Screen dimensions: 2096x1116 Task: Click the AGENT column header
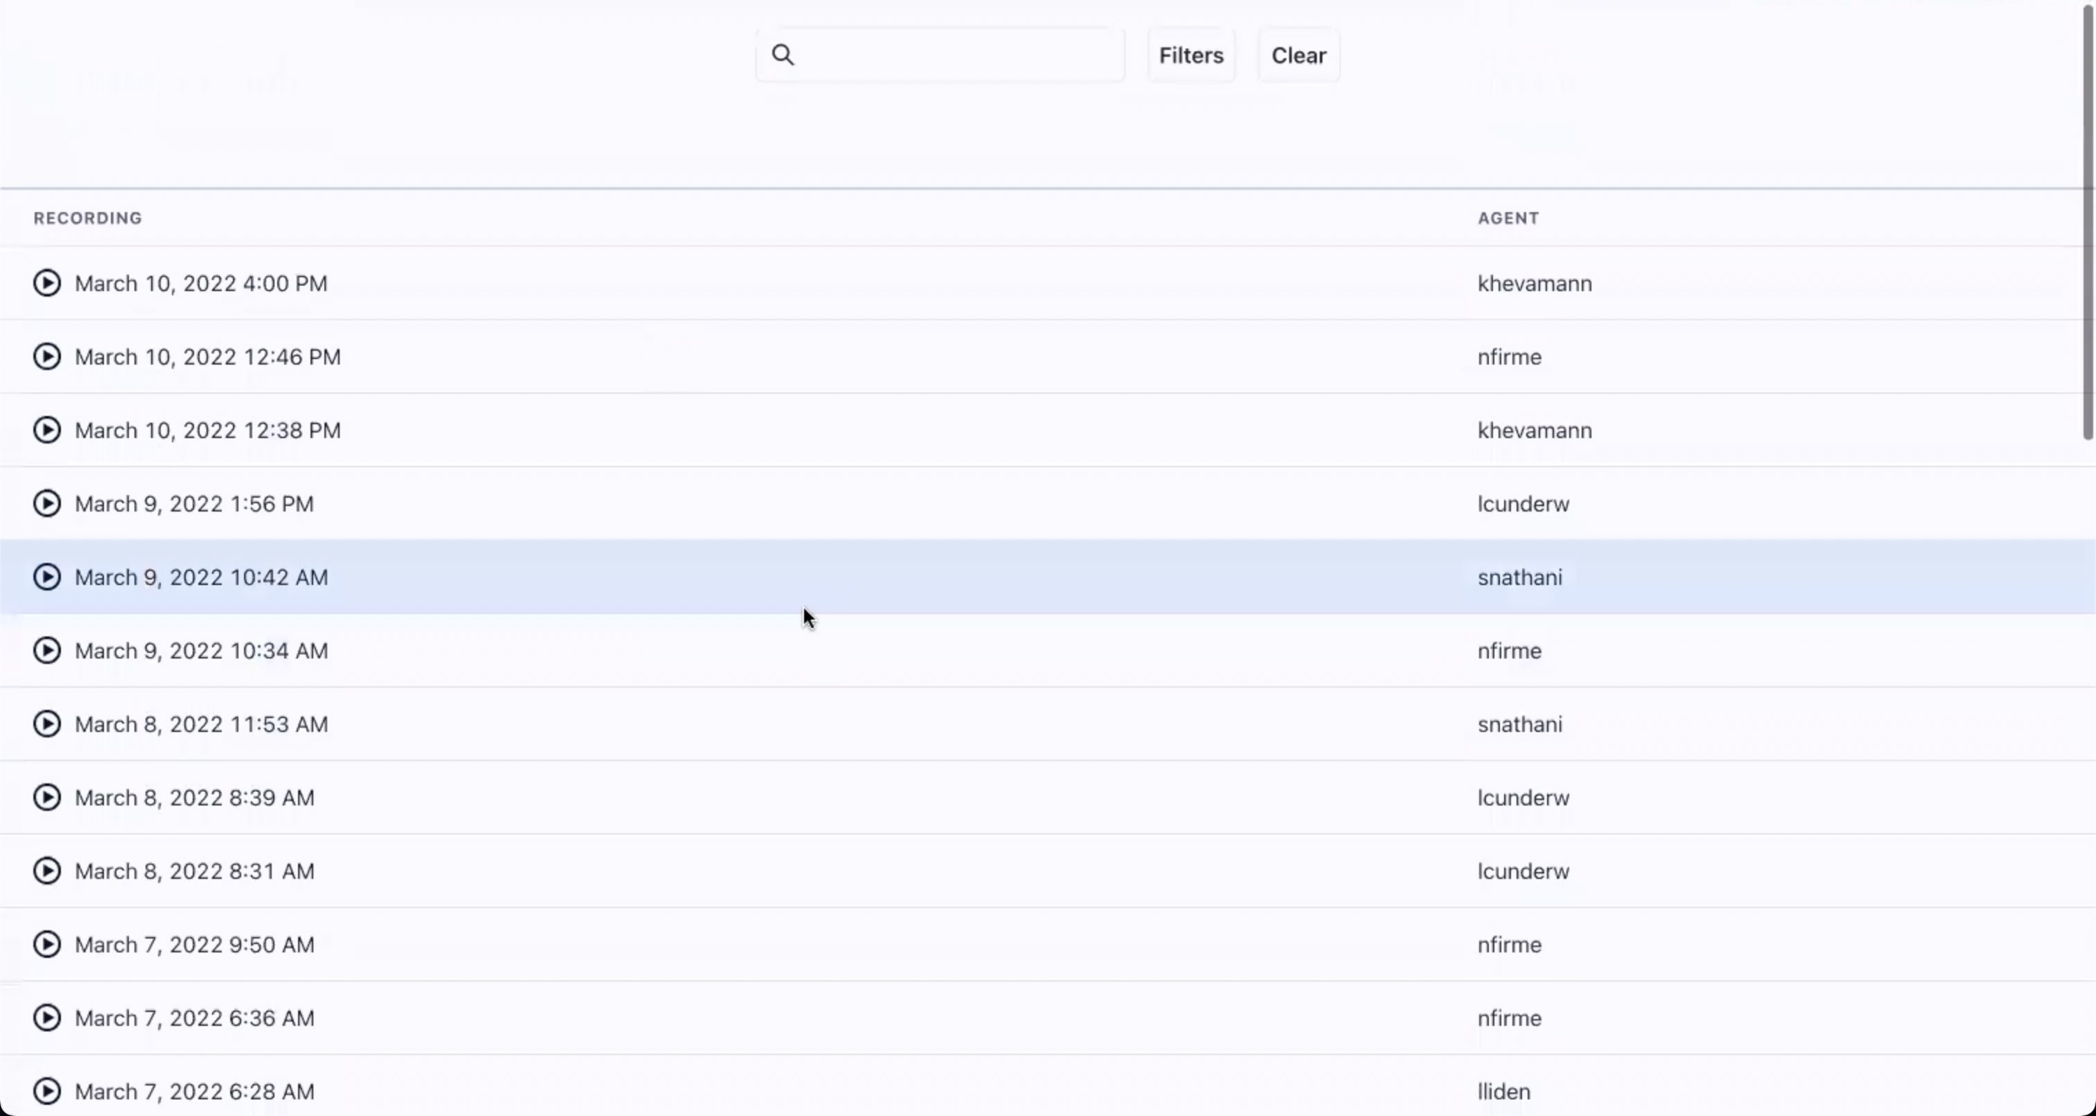1508,218
